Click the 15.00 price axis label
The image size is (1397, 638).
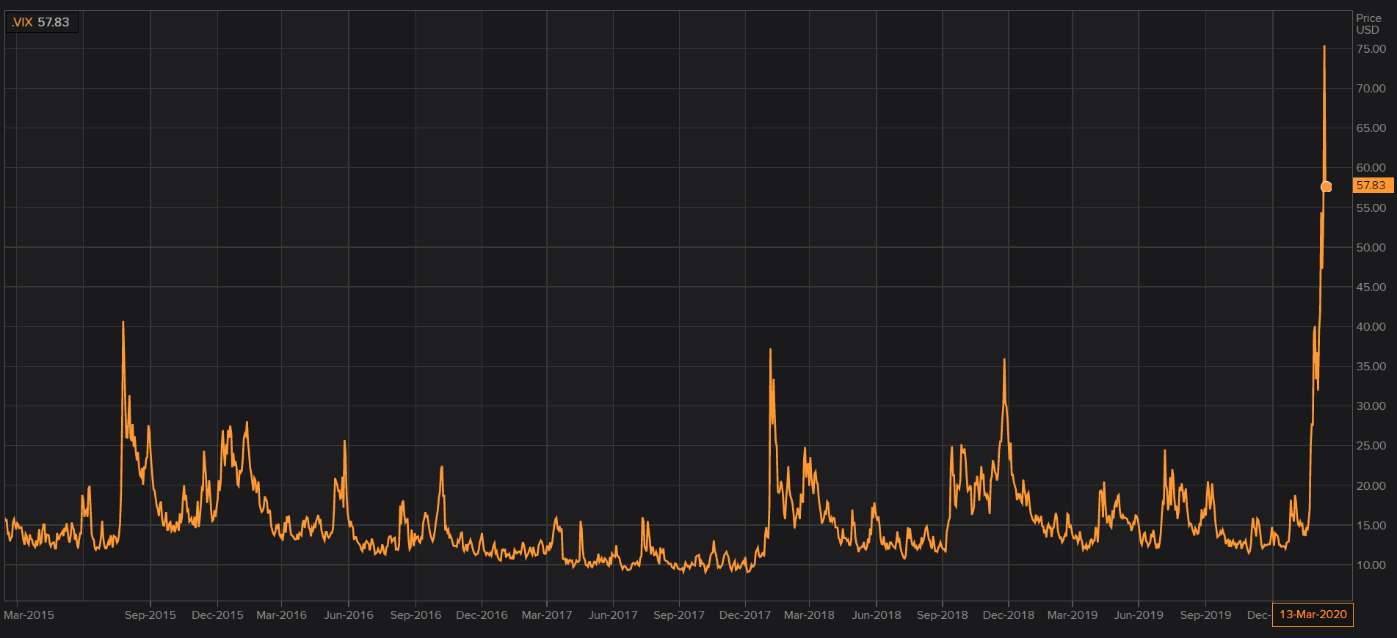(x=1371, y=526)
